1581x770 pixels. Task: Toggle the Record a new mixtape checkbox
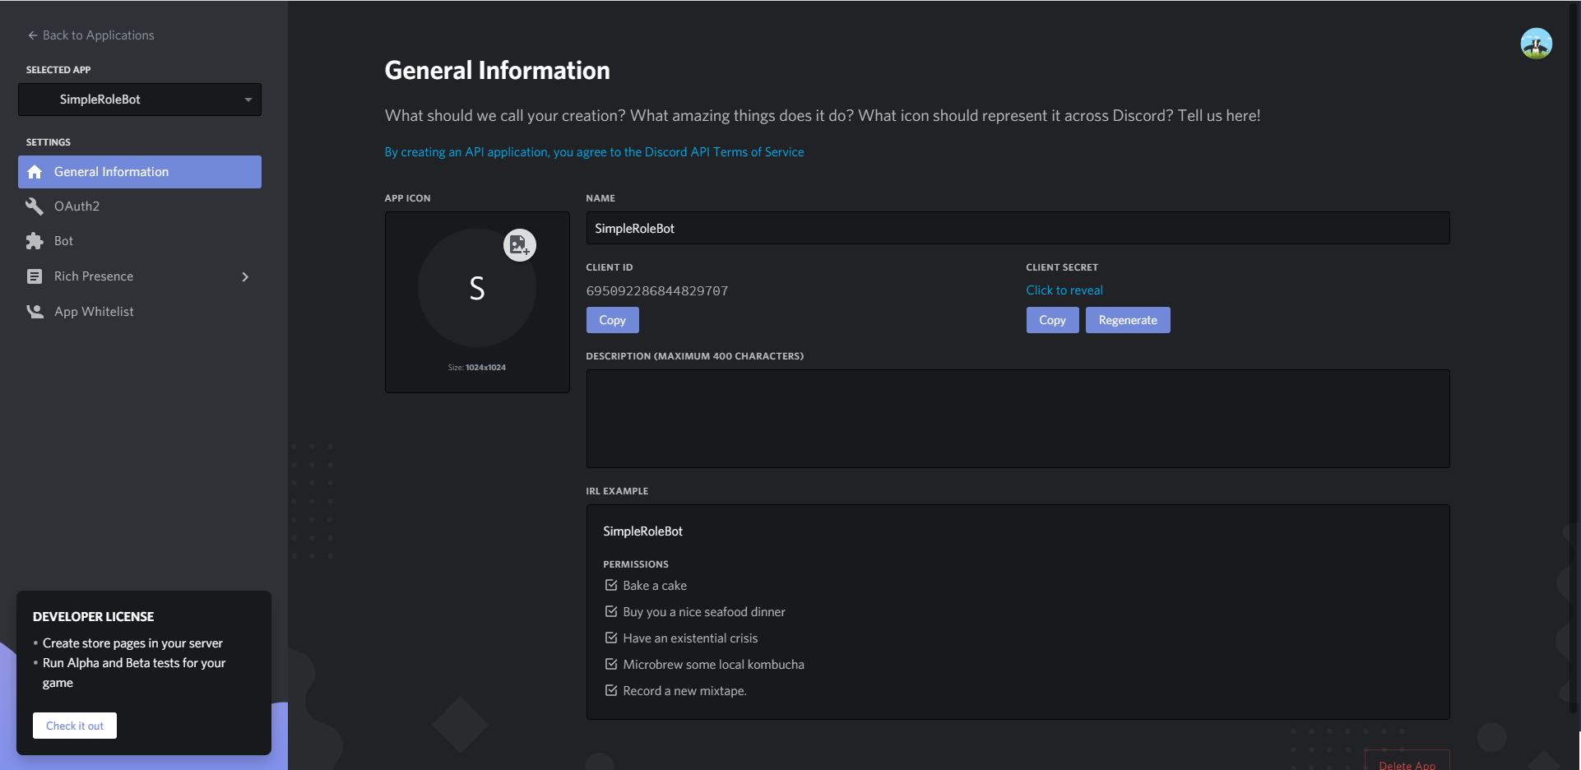(611, 691)
